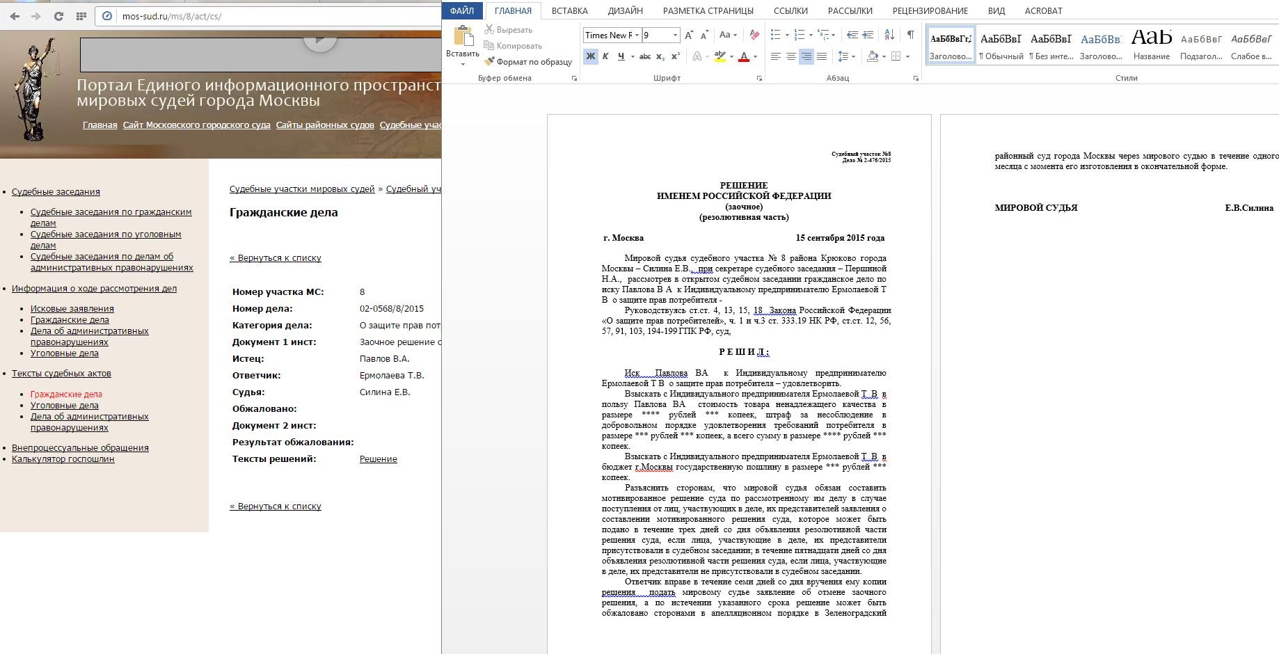The width and height of the screenshot is (1279, 654).
Task: Open the font size 9 dropdown
Action: coord(675,35)
